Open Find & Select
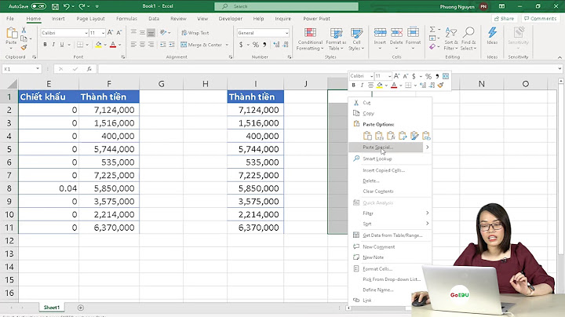 point(468,39)
